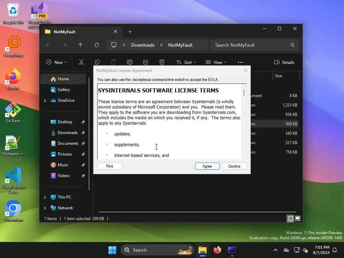344x258 pixels.
Task: Expand the This PC tree node
Action: [45, 197]
